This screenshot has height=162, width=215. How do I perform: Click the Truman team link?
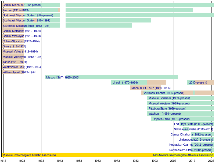(8, 10)
